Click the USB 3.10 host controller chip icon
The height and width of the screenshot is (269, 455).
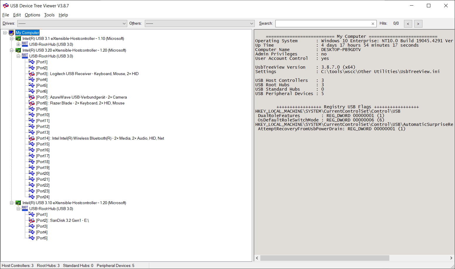18,203
